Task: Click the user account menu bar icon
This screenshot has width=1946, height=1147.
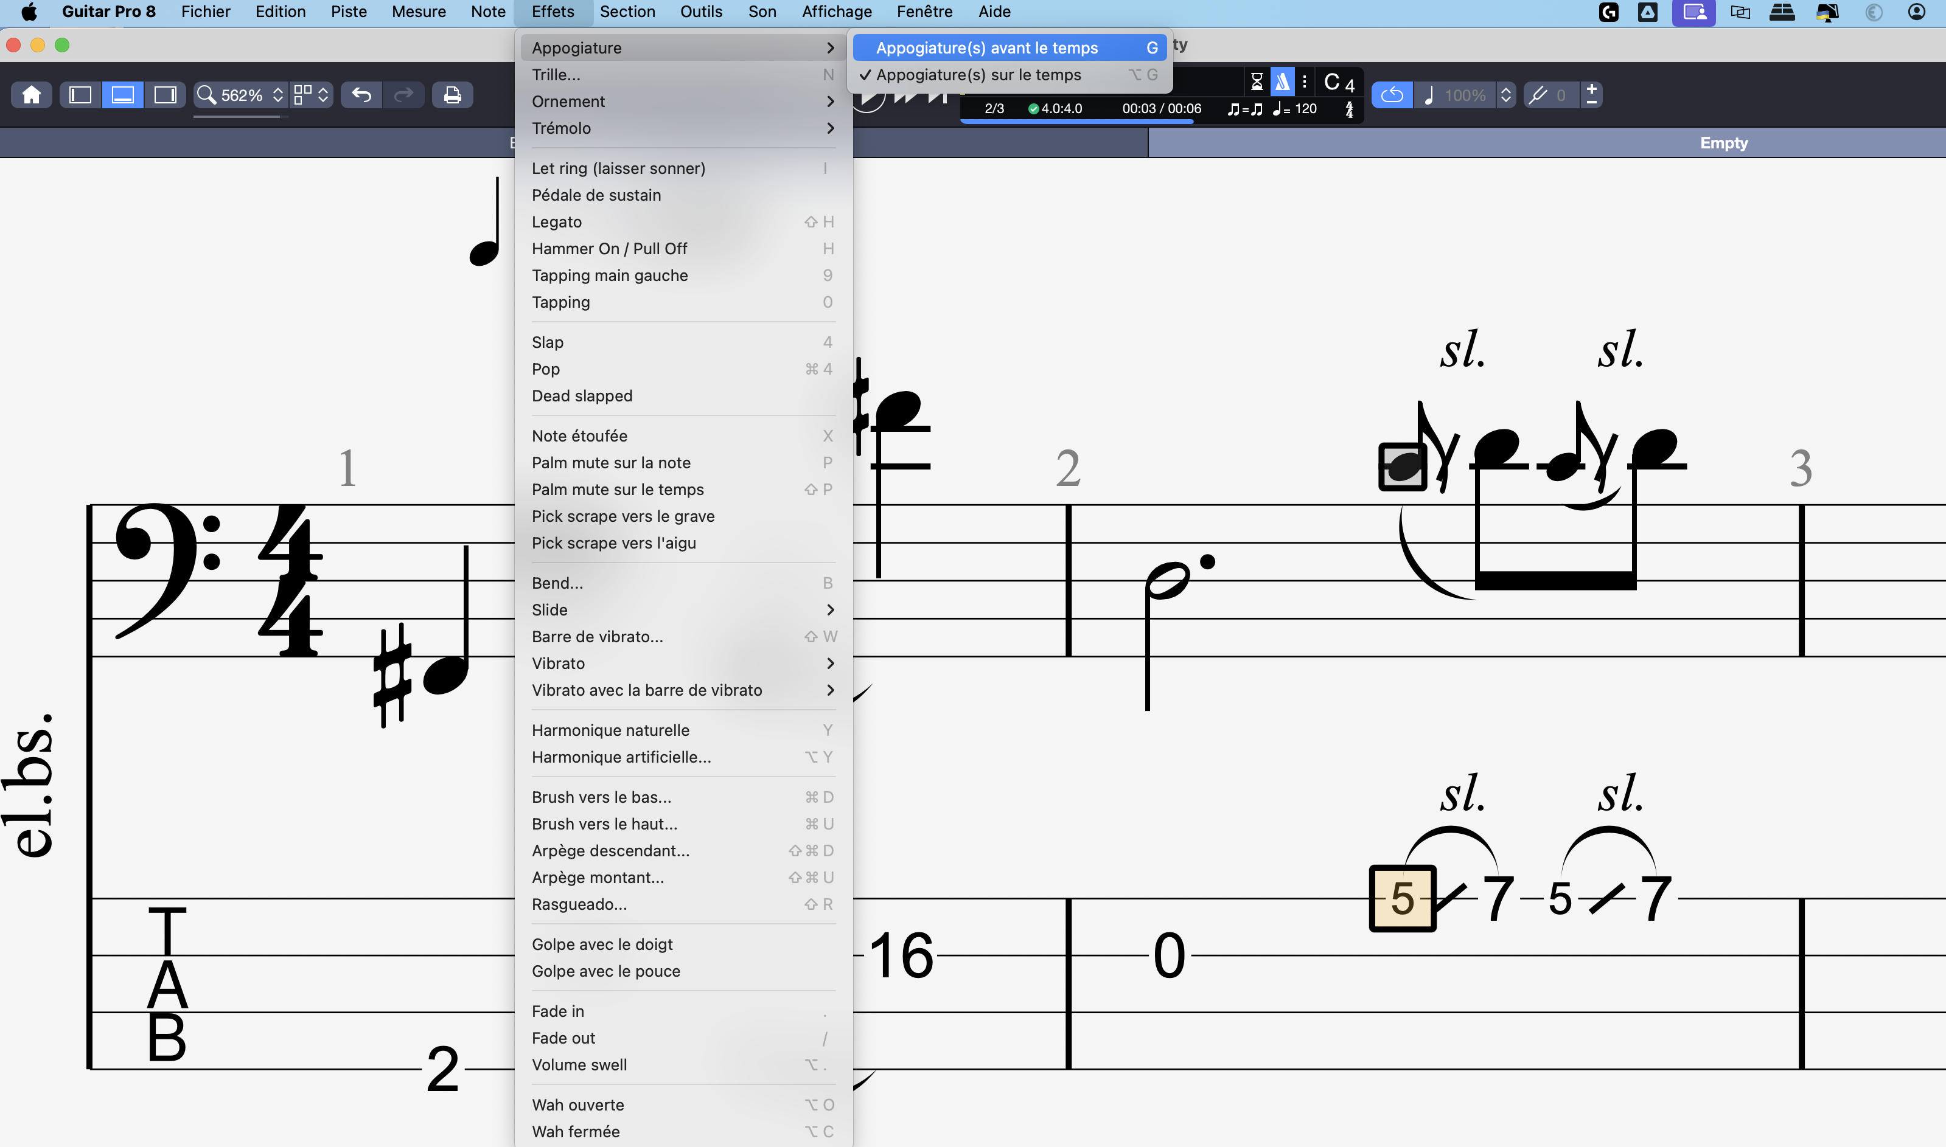Action: [1916, 12]
